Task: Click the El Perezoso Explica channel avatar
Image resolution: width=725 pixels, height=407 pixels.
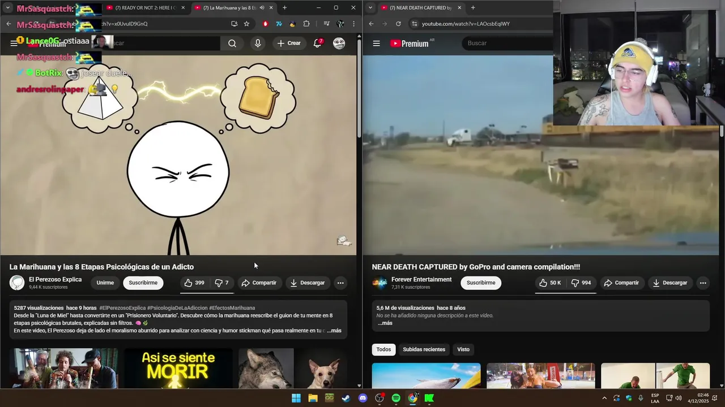Action: point(18,283)
